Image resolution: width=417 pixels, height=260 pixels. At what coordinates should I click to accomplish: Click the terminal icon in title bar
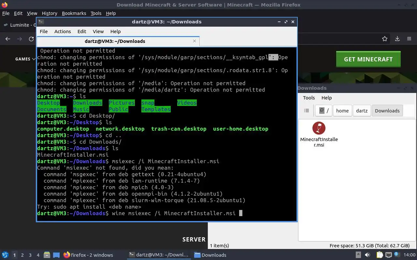click(x=41, y=22)
